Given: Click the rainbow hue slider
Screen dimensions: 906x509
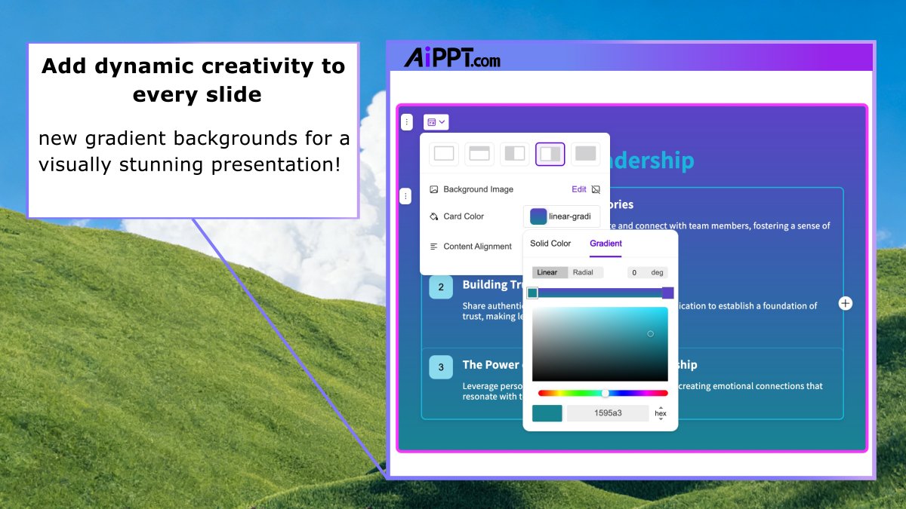Looking at the screenshot, I should (603, 393).
